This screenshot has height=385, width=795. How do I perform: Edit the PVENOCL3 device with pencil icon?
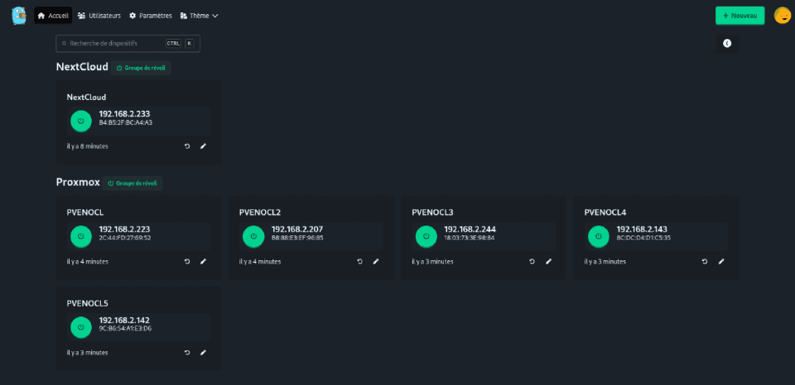548,261
